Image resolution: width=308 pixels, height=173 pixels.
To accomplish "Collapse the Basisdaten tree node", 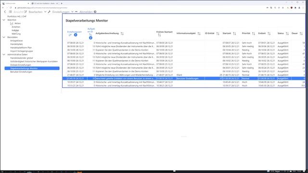I will 4,37.
